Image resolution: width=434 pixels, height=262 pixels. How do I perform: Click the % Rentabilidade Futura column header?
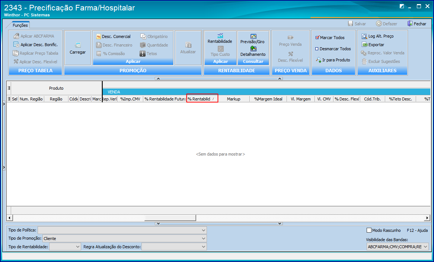click(x=165, y=99)
